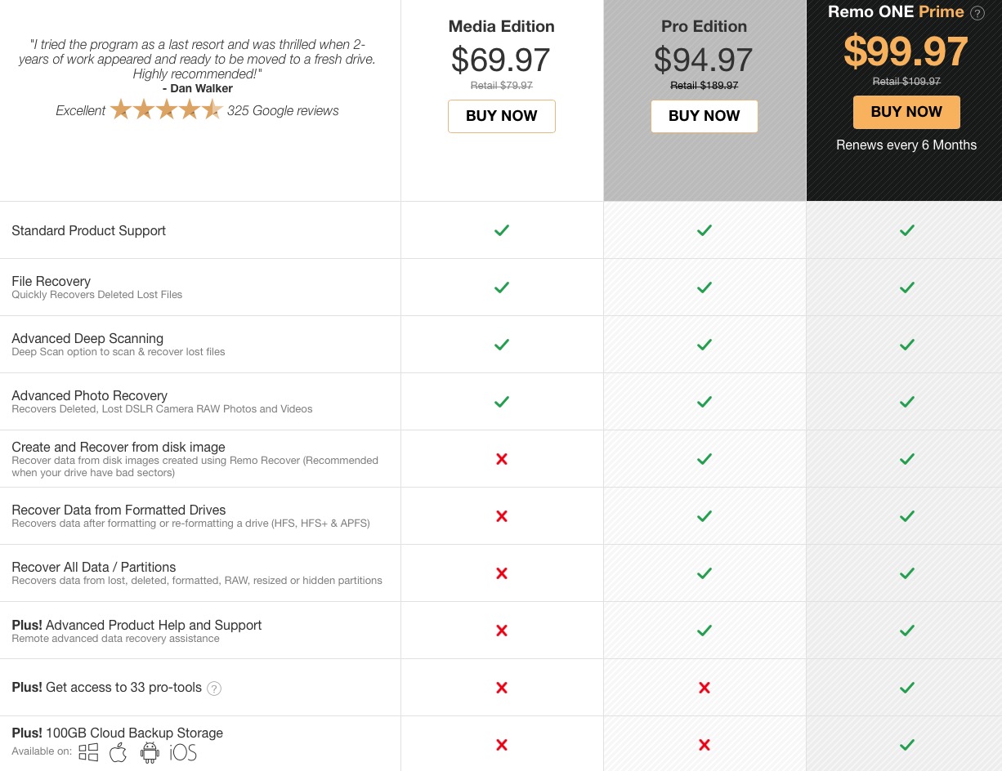1002x771 pixels.
Task: Open help icon beside Remo ONE Prime
Action: [x=977, y=13]
